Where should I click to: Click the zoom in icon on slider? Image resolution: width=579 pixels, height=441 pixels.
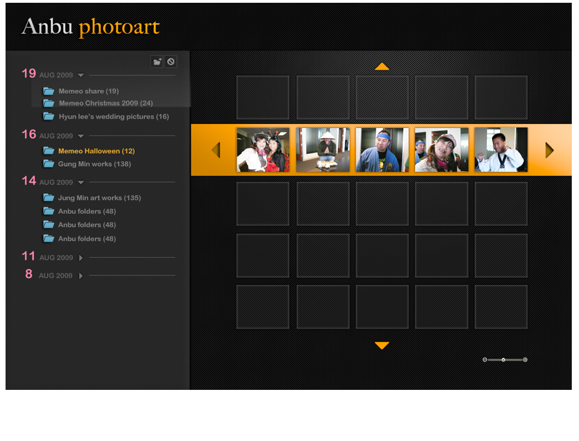pos(525,360)
